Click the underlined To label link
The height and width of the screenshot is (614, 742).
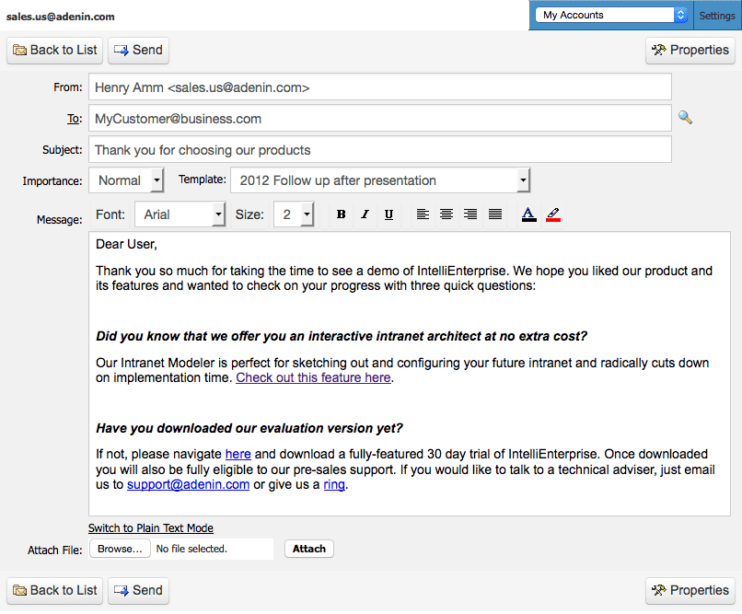point(75,119)
